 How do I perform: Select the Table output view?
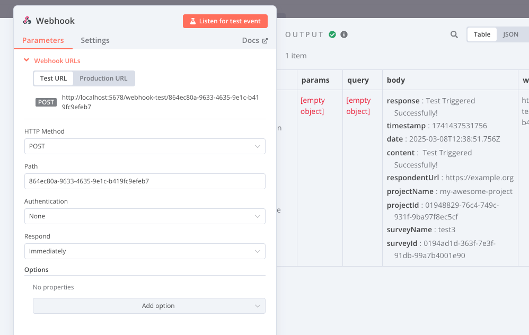481,34
